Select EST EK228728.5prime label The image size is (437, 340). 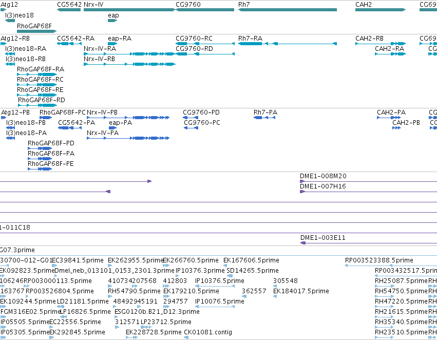[154, 332]
